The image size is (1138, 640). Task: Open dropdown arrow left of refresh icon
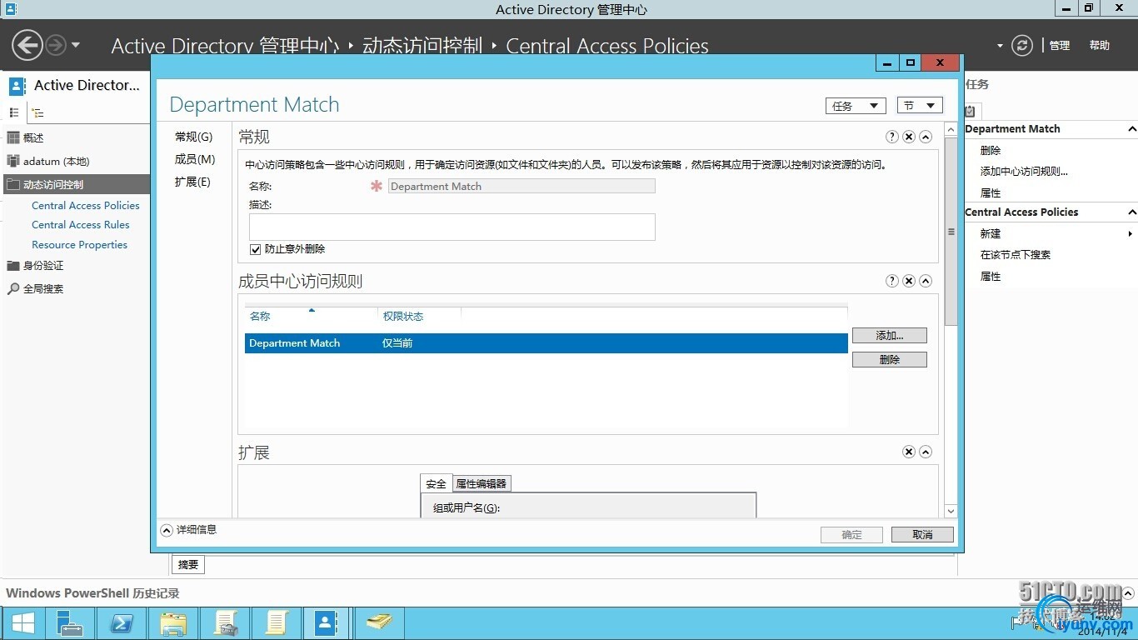[1000, 46]
